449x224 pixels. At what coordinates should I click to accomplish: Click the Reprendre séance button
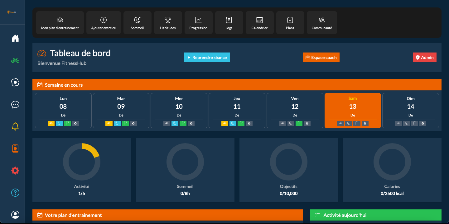point(207,57)
